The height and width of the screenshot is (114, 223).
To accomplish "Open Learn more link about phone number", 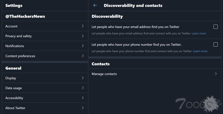I will point(200,51).
